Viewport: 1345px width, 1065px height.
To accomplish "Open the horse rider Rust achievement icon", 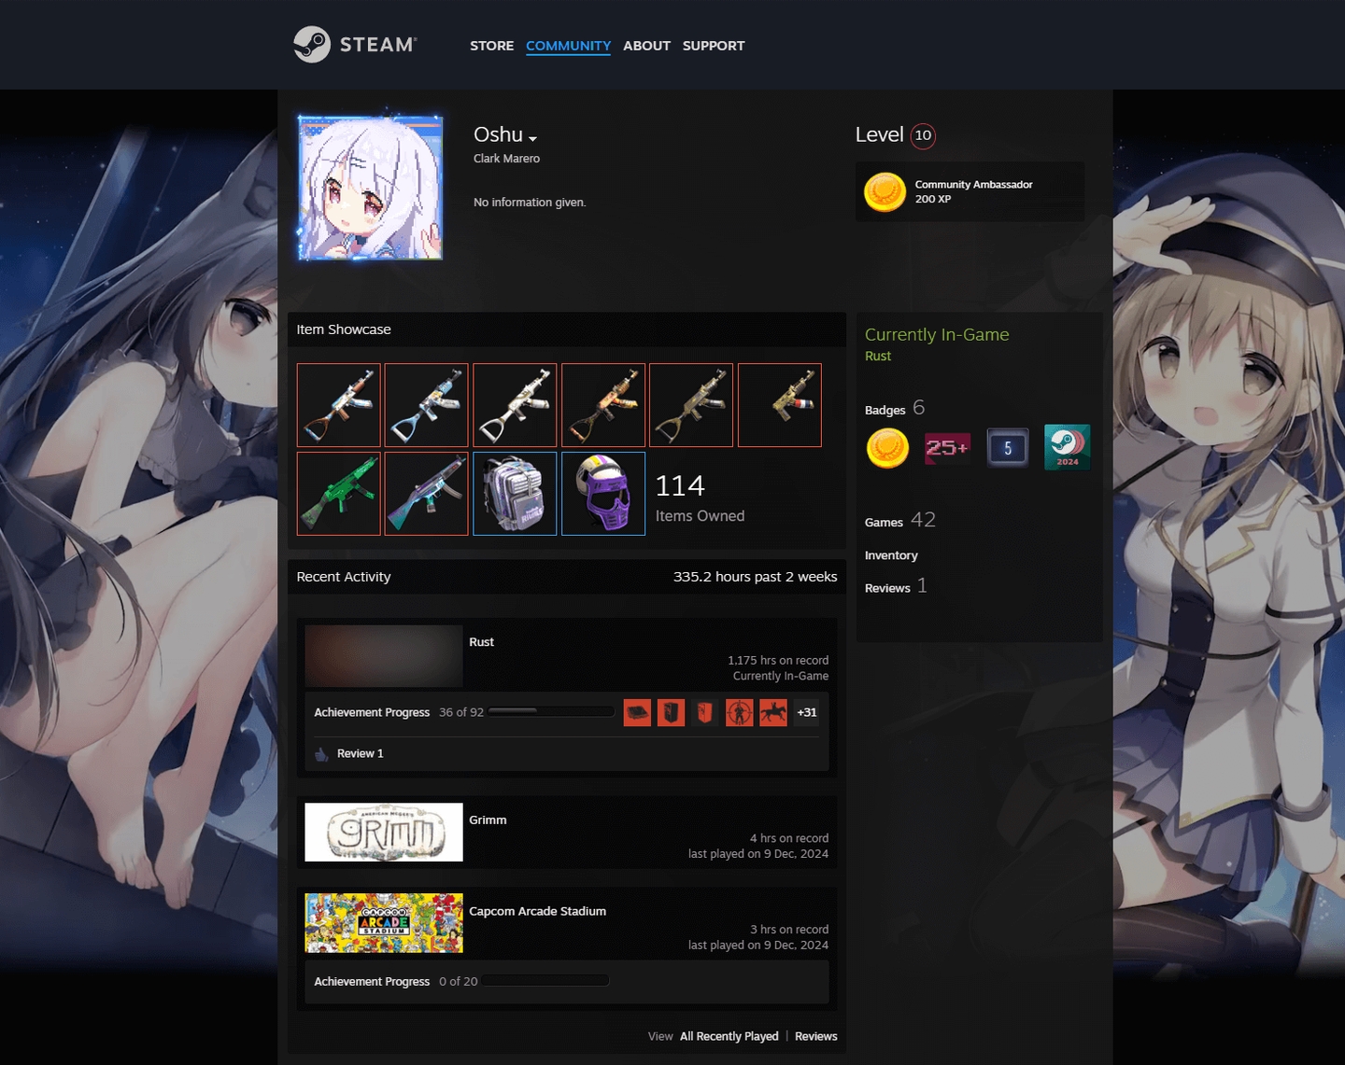I will point(773,713).
